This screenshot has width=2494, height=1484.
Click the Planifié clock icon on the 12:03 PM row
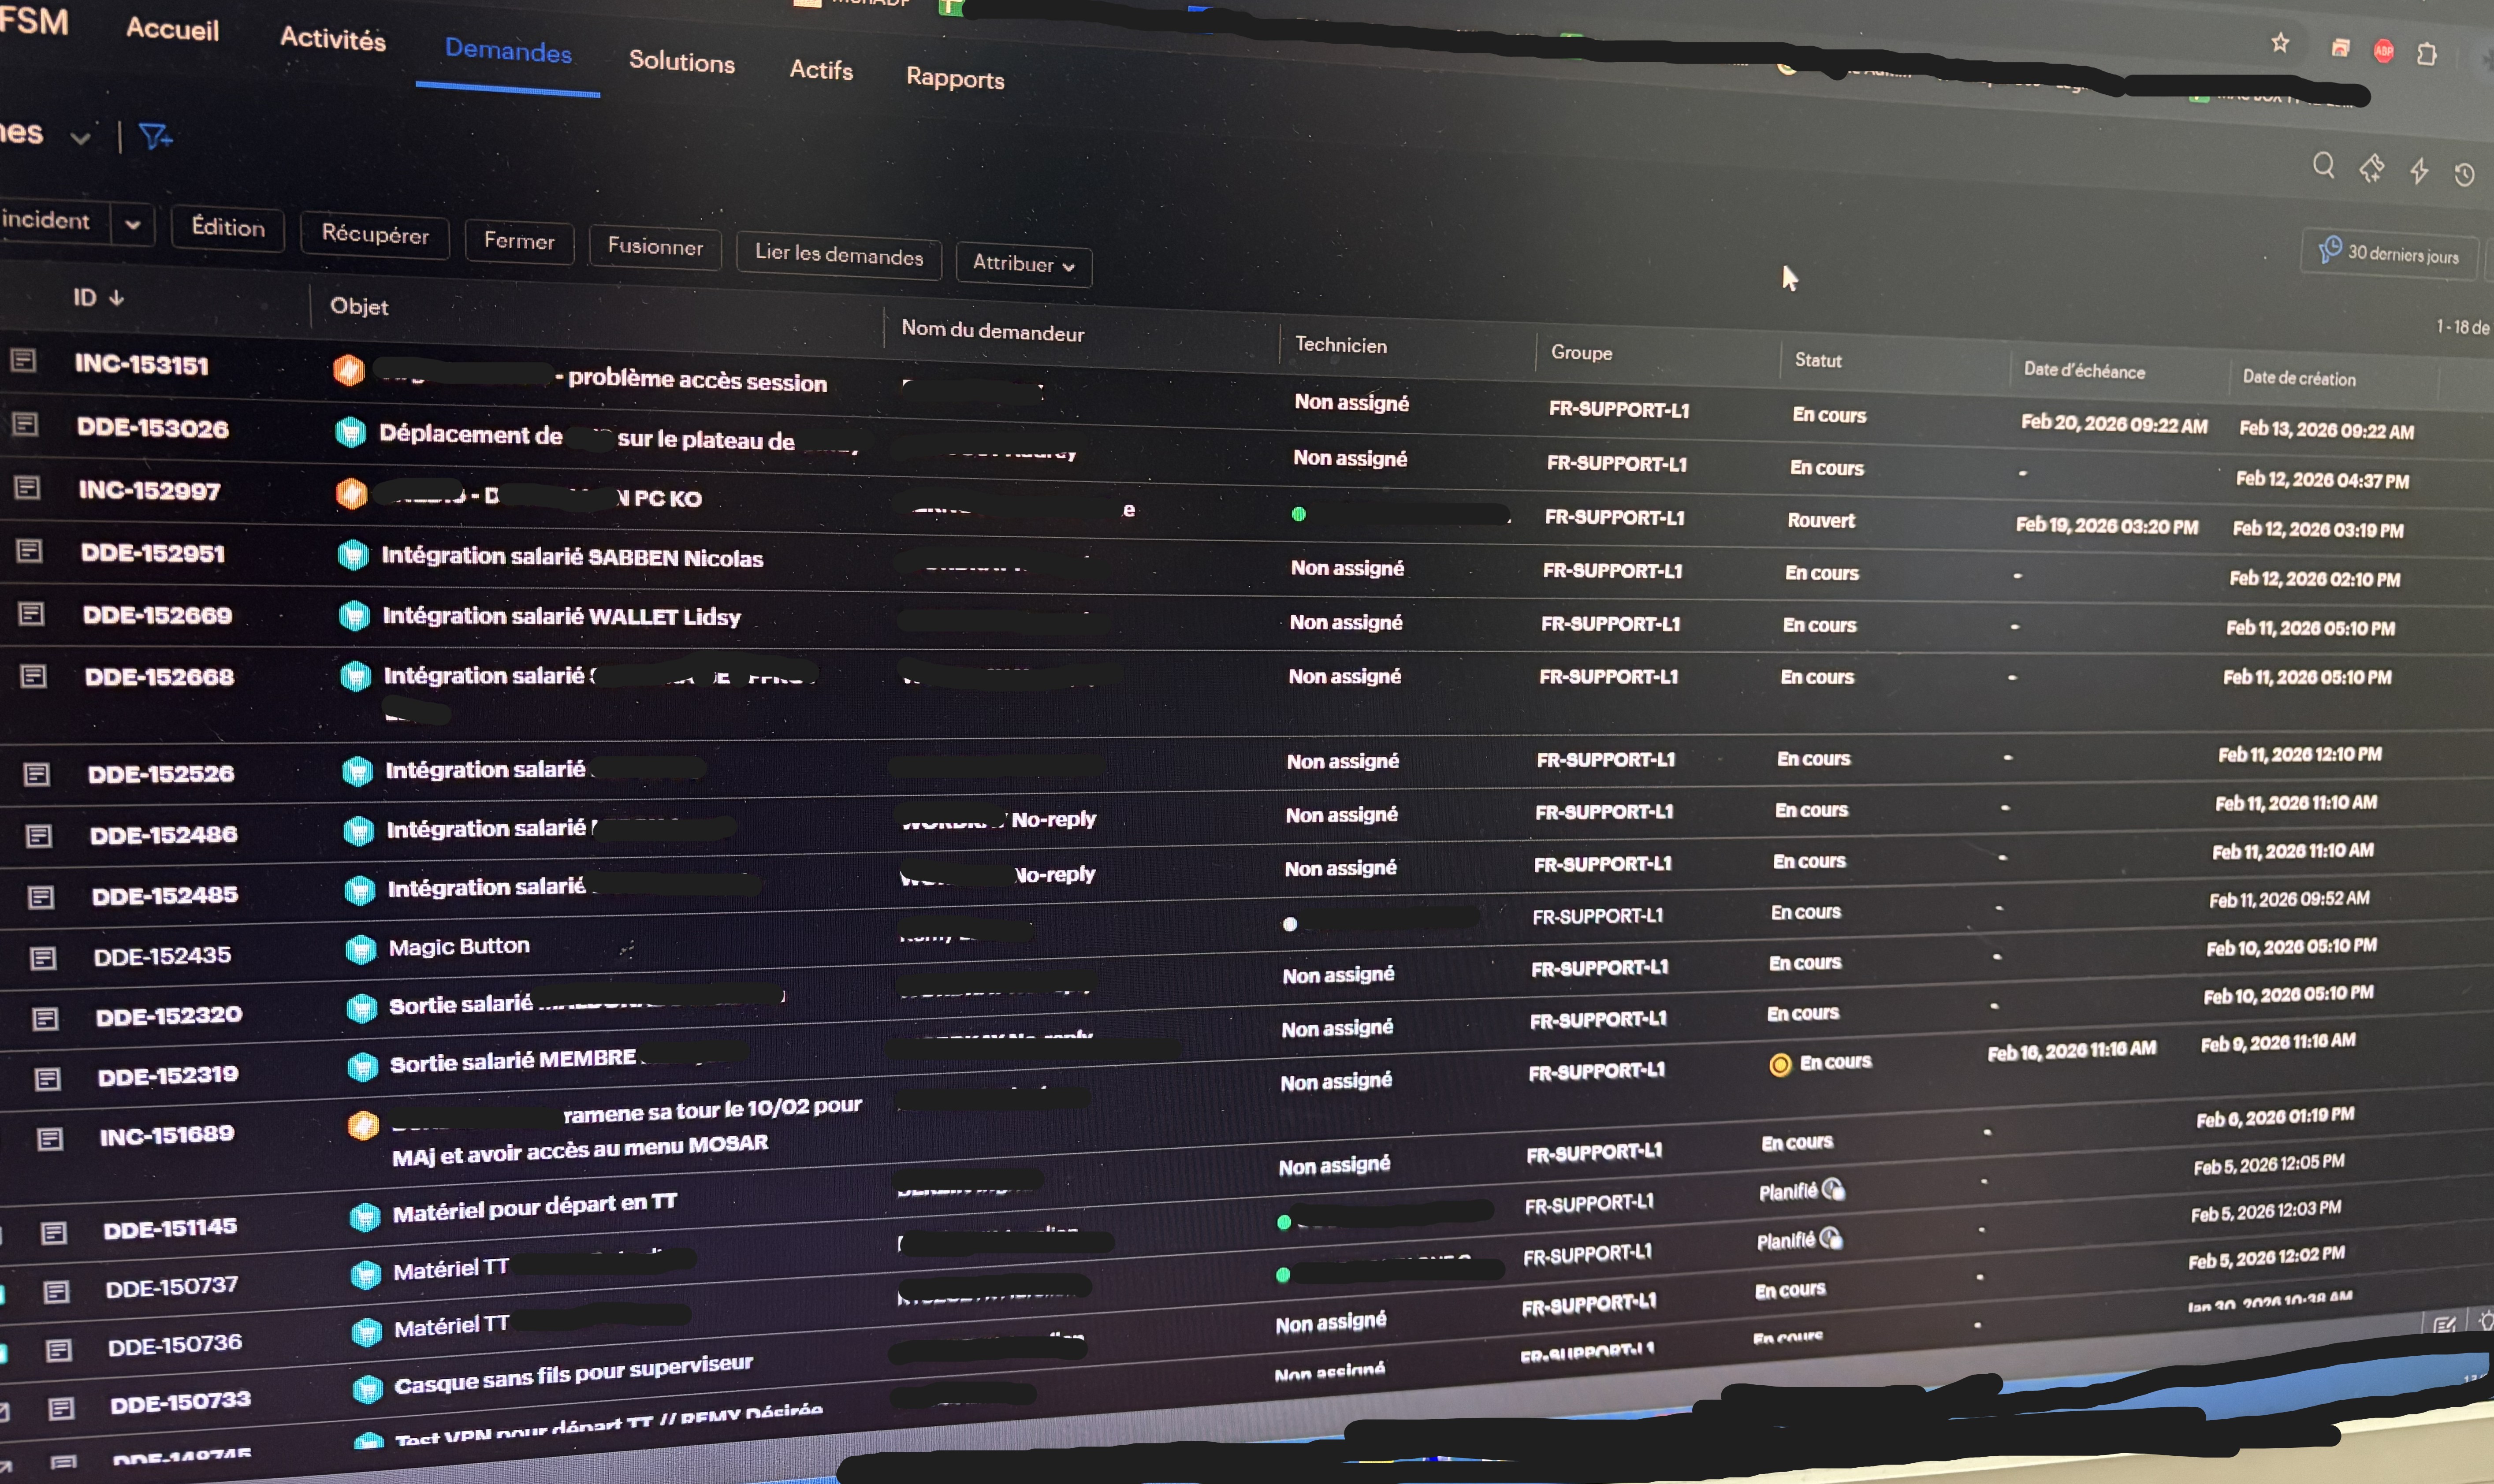1831,1238
